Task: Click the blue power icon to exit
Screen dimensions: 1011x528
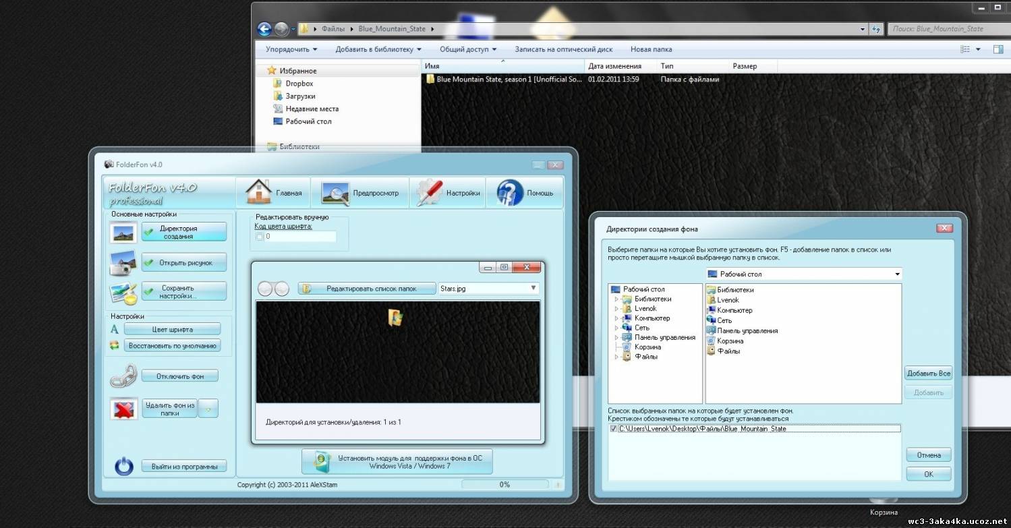Action: point(124,467)
